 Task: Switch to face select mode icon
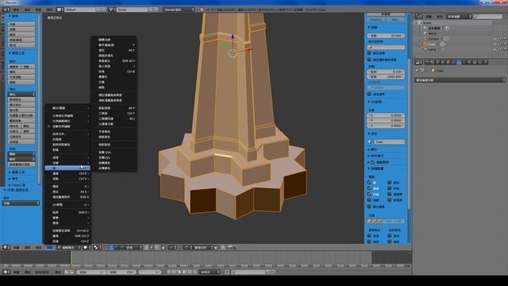157,247
